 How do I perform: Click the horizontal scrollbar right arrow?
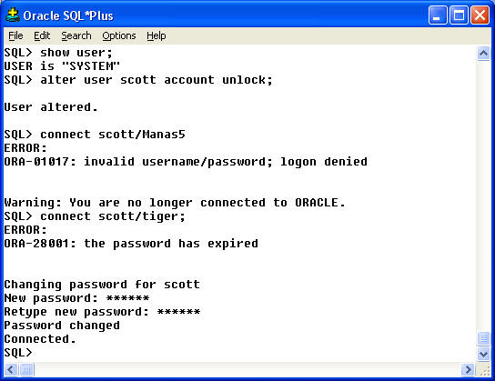pyautogui.click(x=468, y=369)
